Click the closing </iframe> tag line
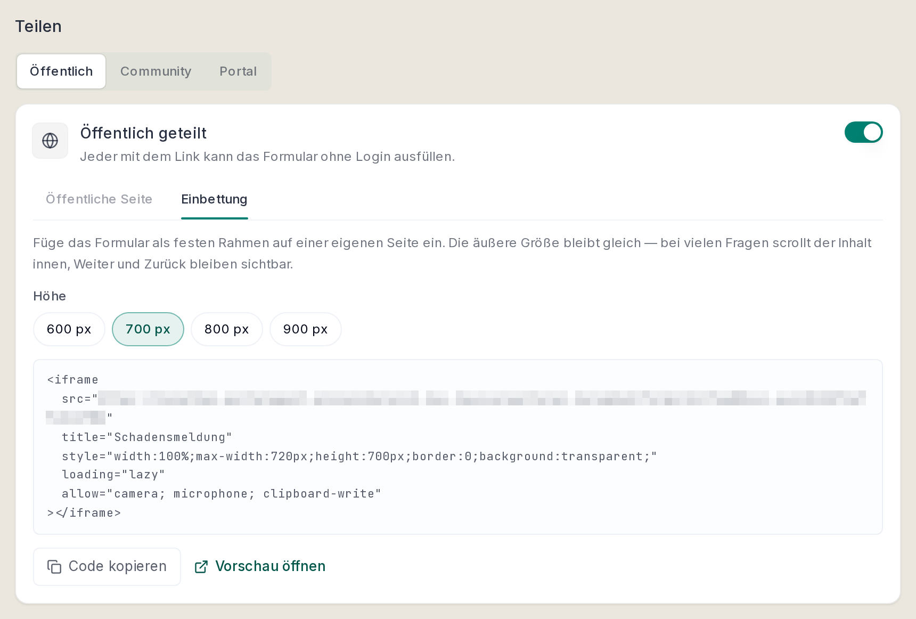This screenshot has width=916, height=619. [84, 513]
